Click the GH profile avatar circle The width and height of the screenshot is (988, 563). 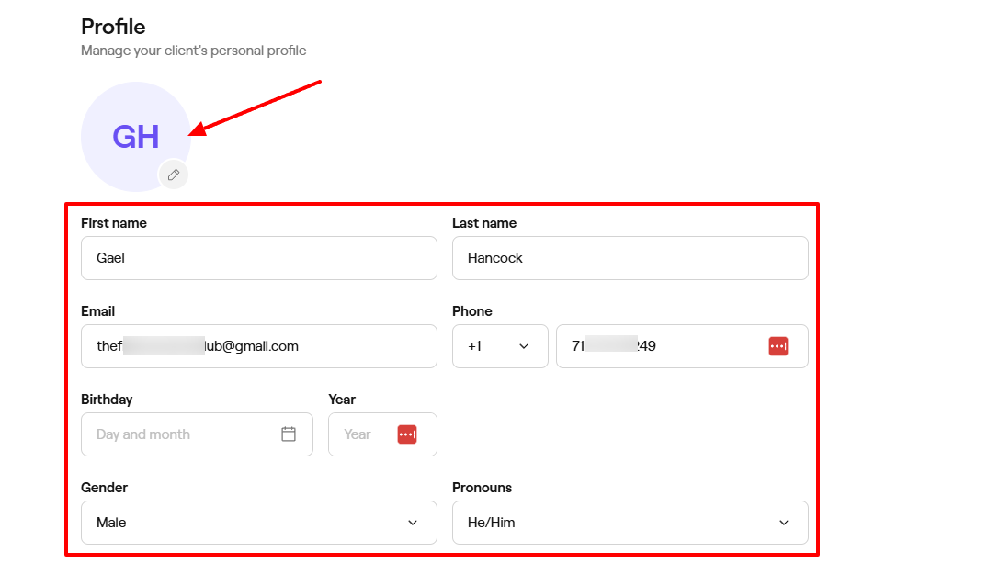coord(135,136)
